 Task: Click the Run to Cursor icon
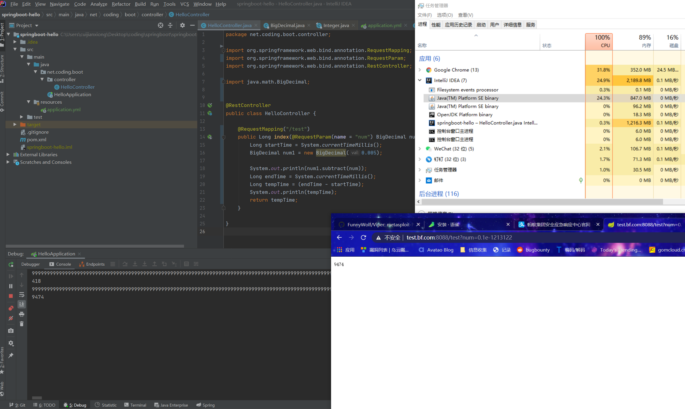point(174,264)
